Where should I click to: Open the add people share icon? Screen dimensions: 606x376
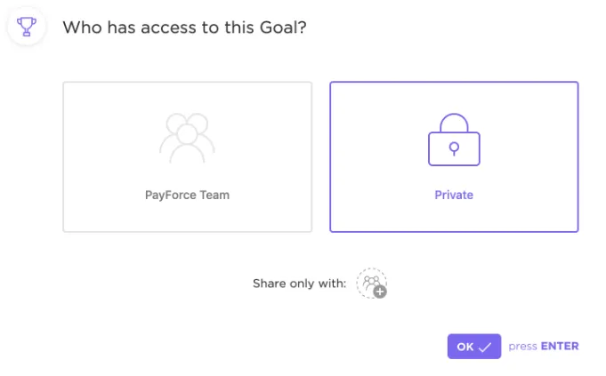(x=371, y=284)
